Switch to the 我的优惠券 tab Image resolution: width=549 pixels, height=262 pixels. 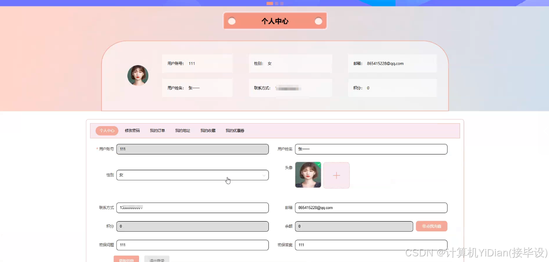pyautogui.click(x=235, y=131)
